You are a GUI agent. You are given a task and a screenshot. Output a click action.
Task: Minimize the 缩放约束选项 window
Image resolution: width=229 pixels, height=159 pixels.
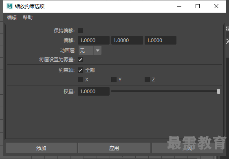pyautogui.click(x=179, y=6)
